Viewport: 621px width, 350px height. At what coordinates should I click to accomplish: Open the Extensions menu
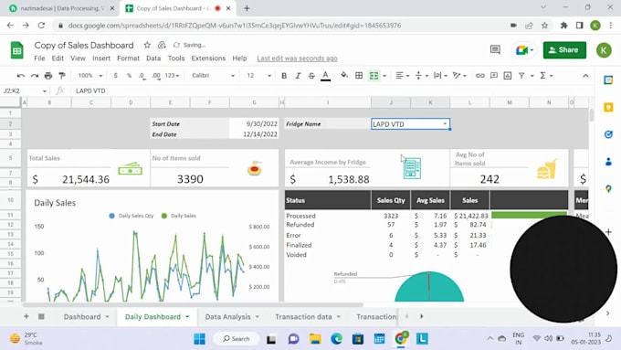208,58
